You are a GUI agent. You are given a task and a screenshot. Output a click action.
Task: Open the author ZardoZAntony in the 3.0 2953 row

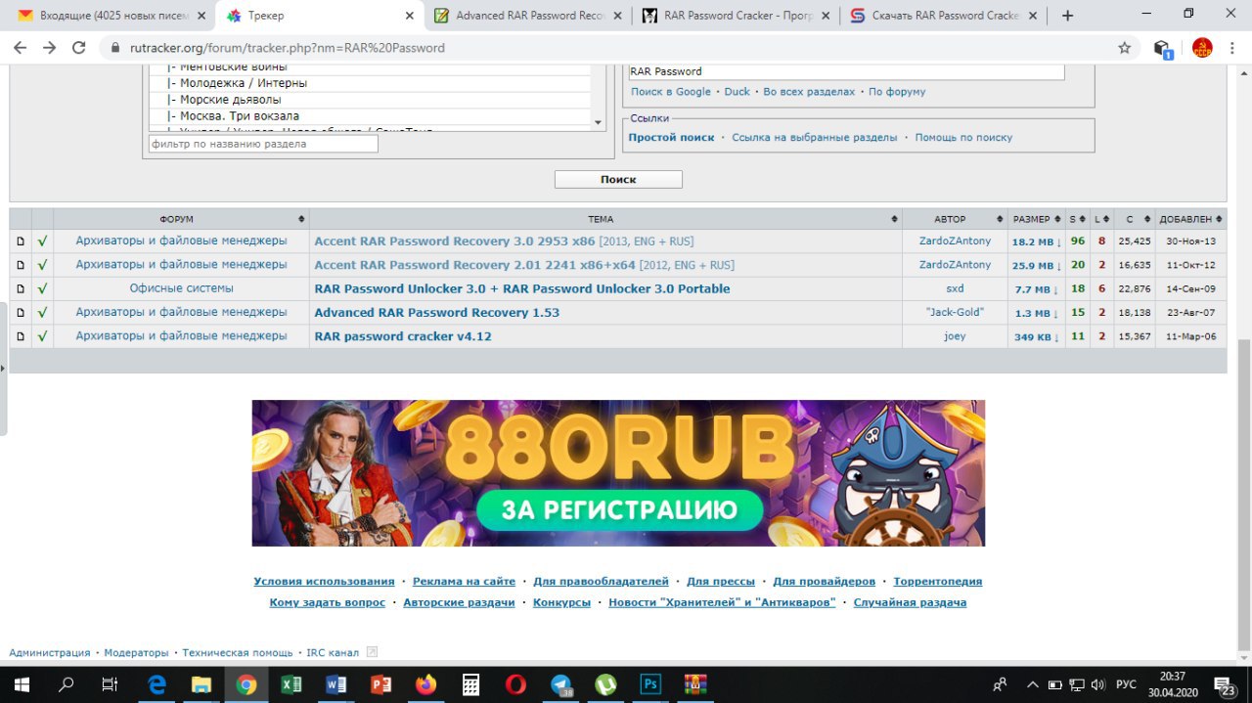pos(955,241)
